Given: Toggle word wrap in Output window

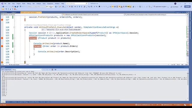Looking at the screenshot, I should click(55, 70).
